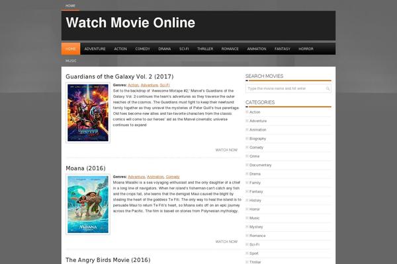The height and width of the screenshot is (264, 397).
Task: Click the CATEGORIES heading
Action: tap(260, 102)
